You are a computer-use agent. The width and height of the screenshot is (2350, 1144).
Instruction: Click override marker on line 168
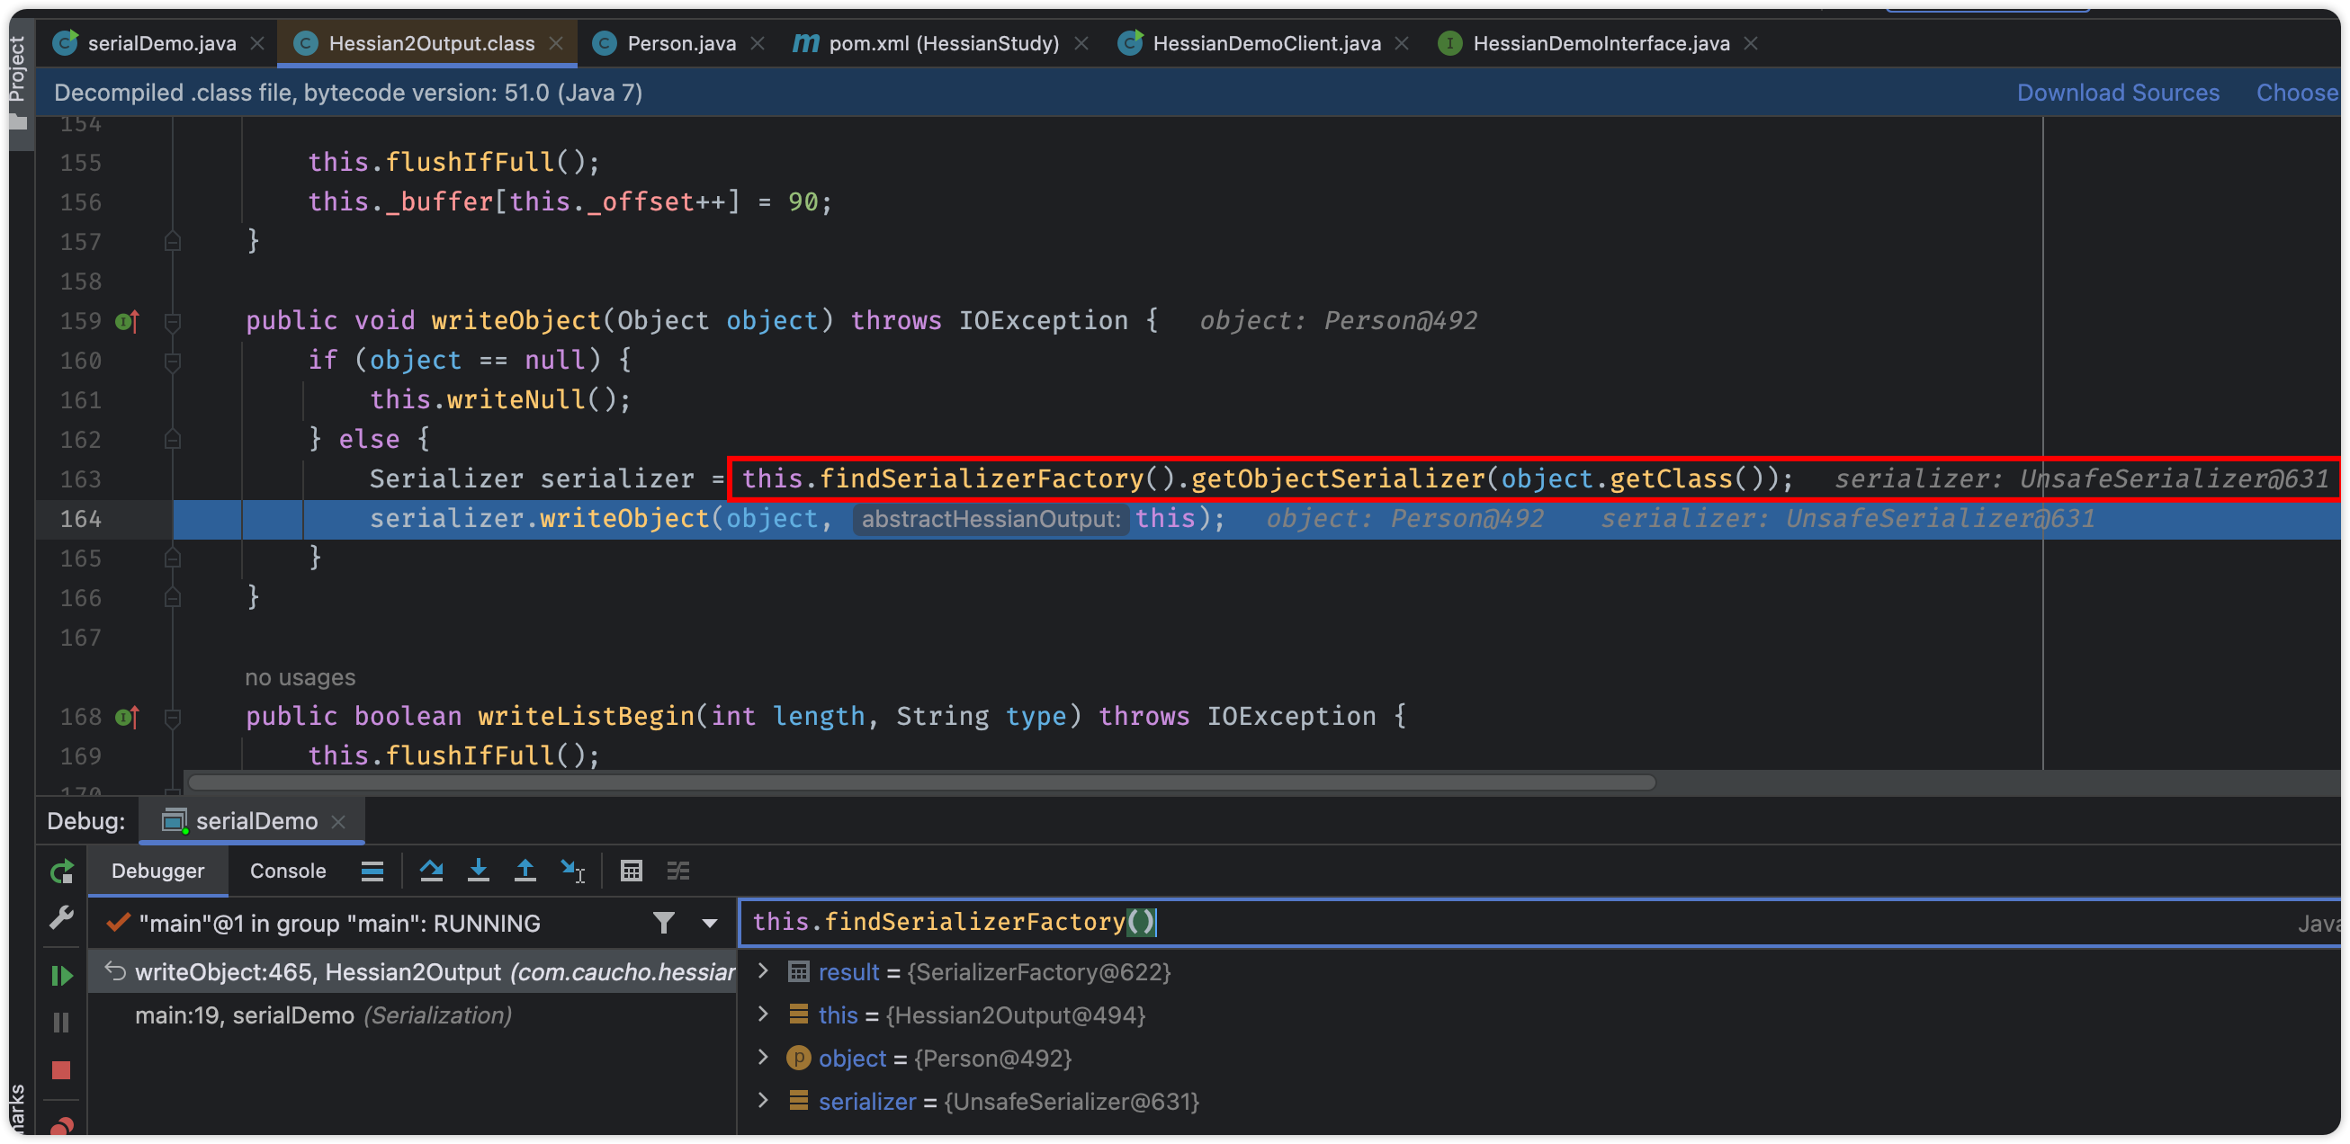click(127, 717)
